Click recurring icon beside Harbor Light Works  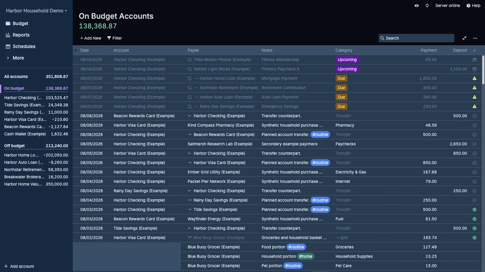coord(189,69)
